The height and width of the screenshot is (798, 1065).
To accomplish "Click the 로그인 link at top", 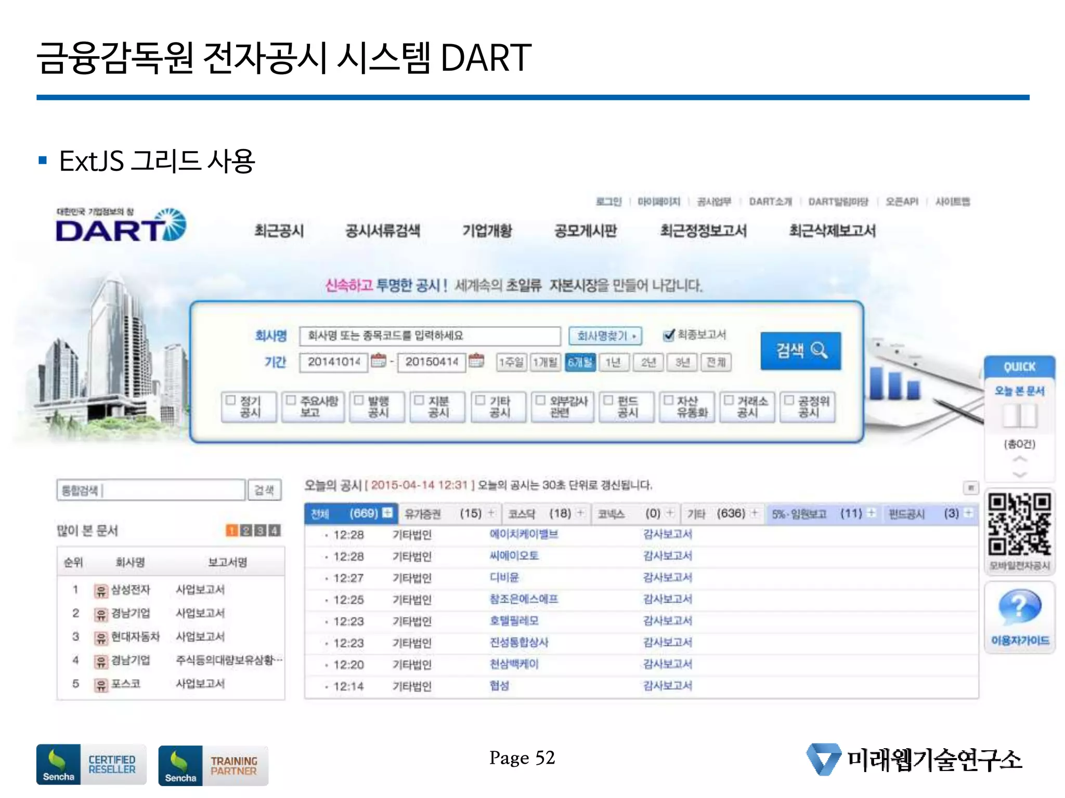I will coord(608,202).
